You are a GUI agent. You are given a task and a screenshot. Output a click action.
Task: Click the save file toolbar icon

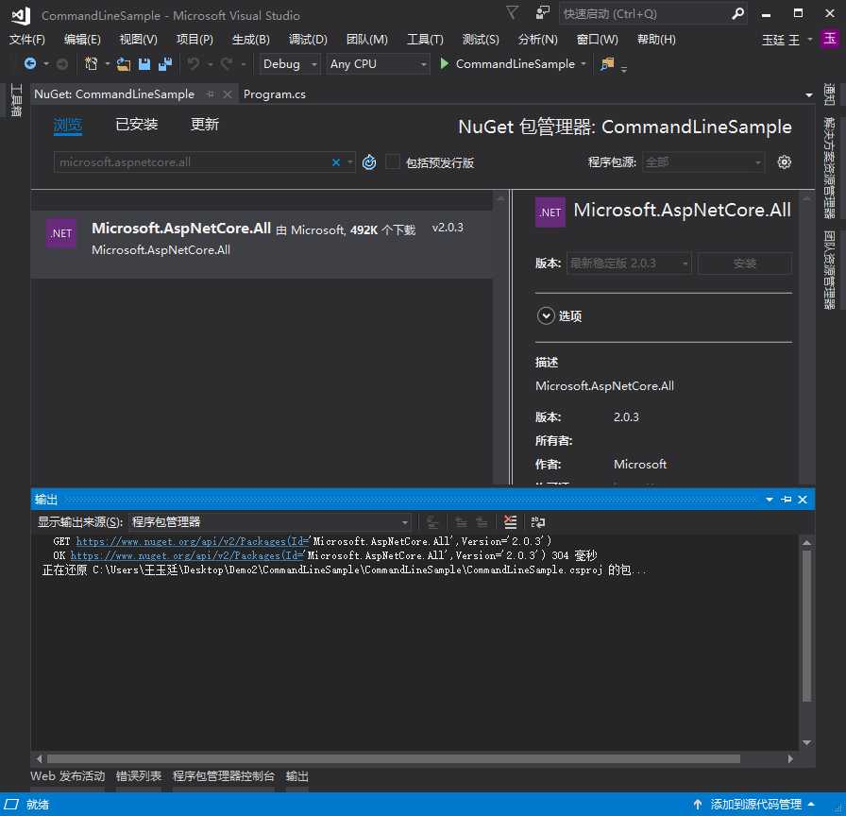pos(144,64)
